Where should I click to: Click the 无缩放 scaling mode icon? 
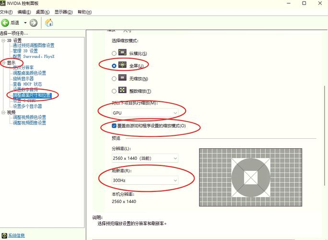pyautogui.click(x=122, y=77)
